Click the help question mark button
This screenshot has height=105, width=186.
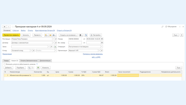(182, 35)
